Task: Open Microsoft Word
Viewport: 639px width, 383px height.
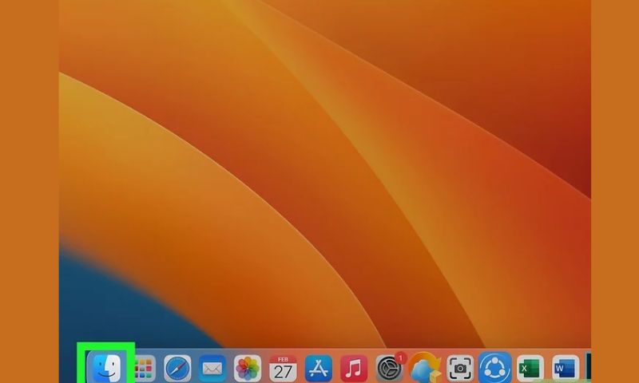Action: [x=564, y=369]
